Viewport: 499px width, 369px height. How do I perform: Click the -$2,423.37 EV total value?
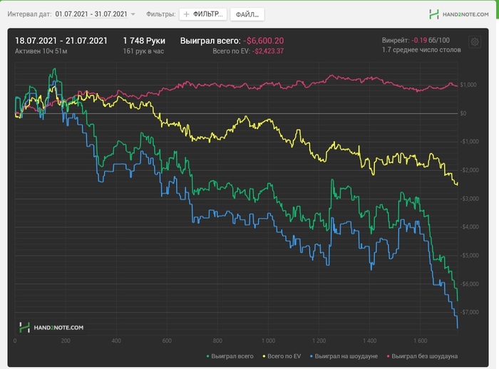(x=268, y=51)
